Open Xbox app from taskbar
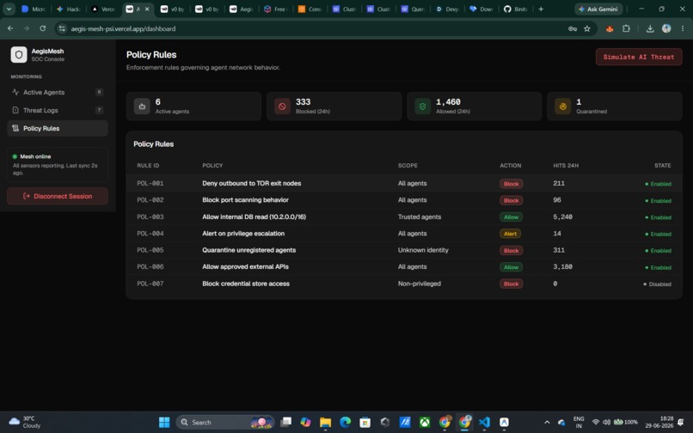693x433 pixels. coord(425,423)
